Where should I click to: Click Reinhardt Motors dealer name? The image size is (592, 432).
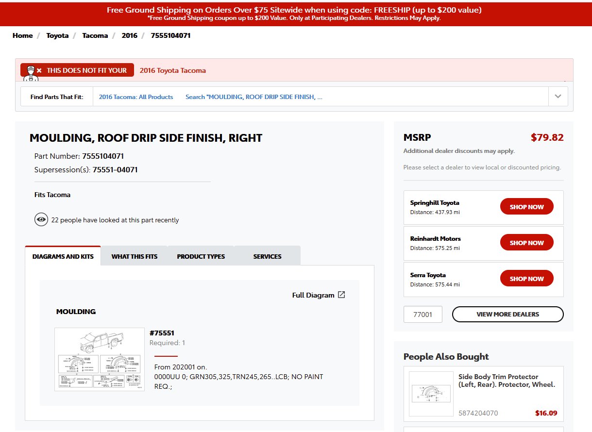pos(436,239)
